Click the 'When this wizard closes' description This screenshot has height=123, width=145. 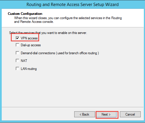click(x=68, y=18)
